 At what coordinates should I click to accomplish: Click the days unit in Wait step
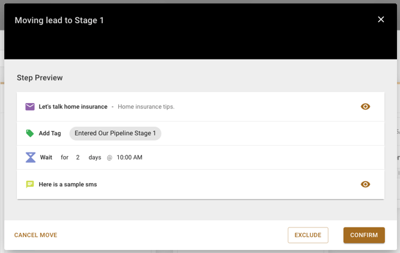[x=95, y=157]
